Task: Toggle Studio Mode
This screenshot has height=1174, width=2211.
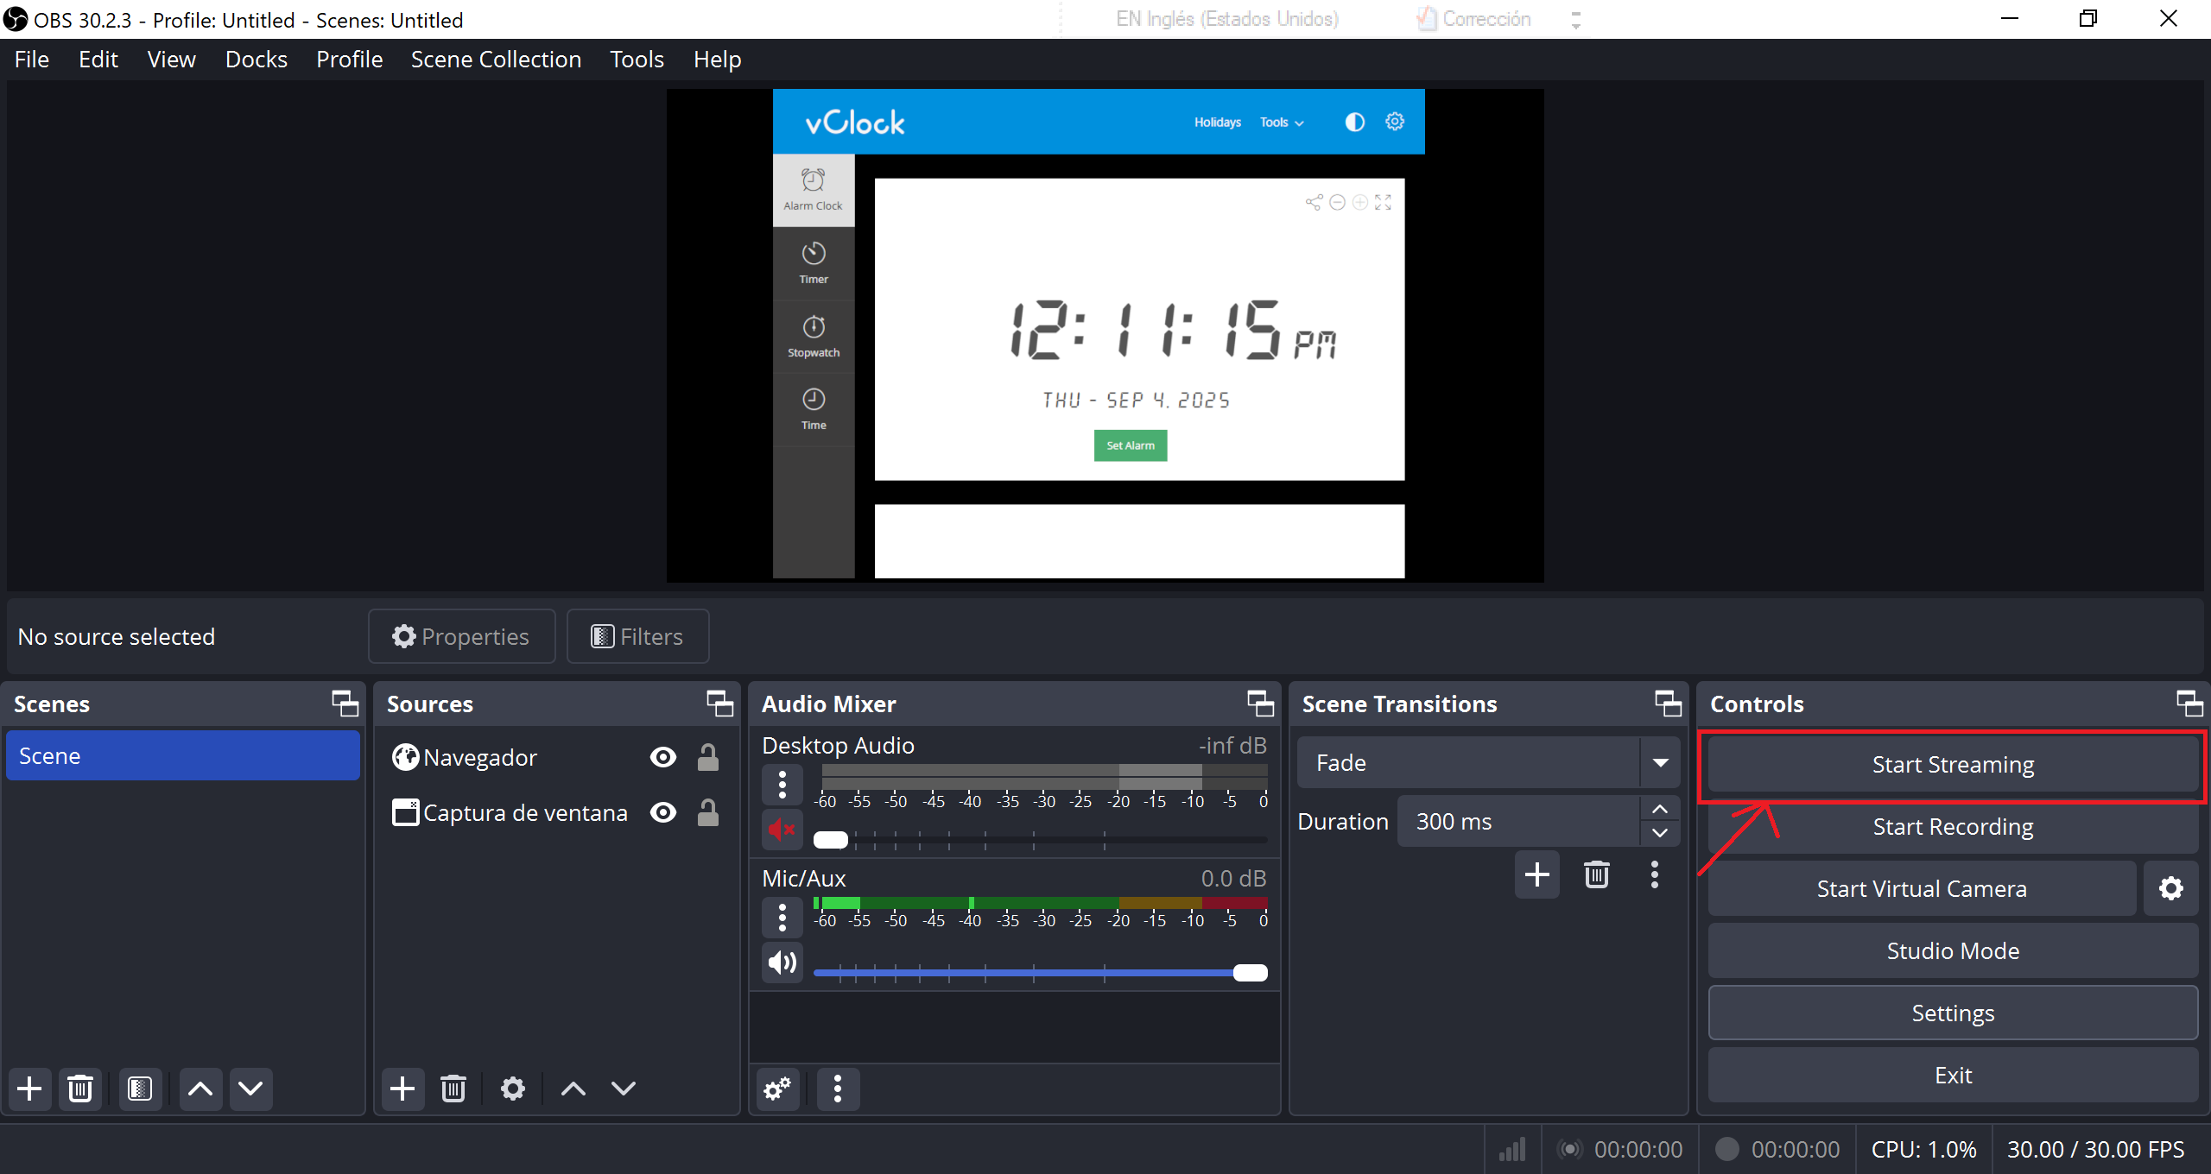Action: [1953, 950]
